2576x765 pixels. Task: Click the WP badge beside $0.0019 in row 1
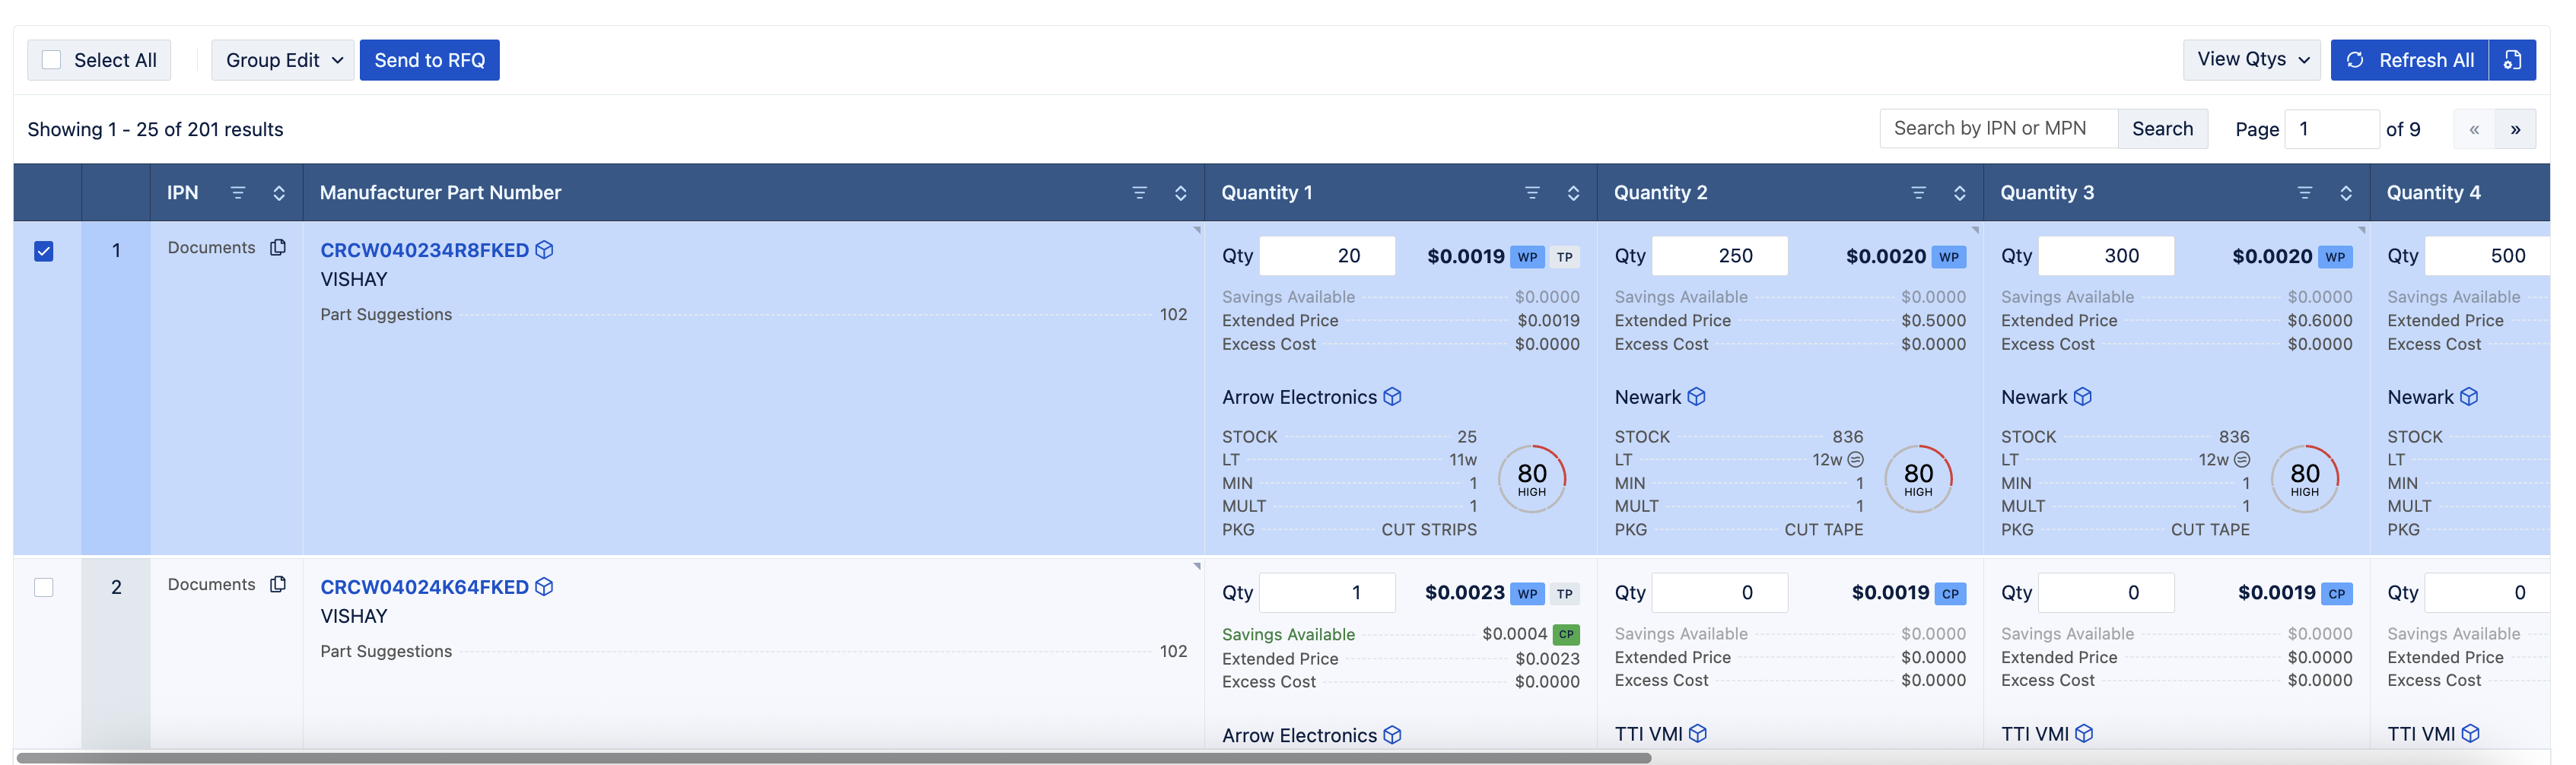pyautogui.click(x=1527, y=257)
